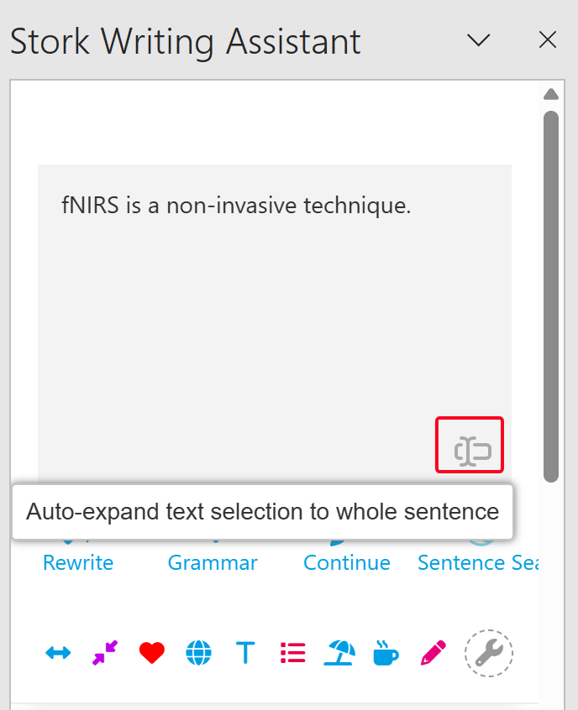Click the vertical scrollbar thumb

(551, 294)
